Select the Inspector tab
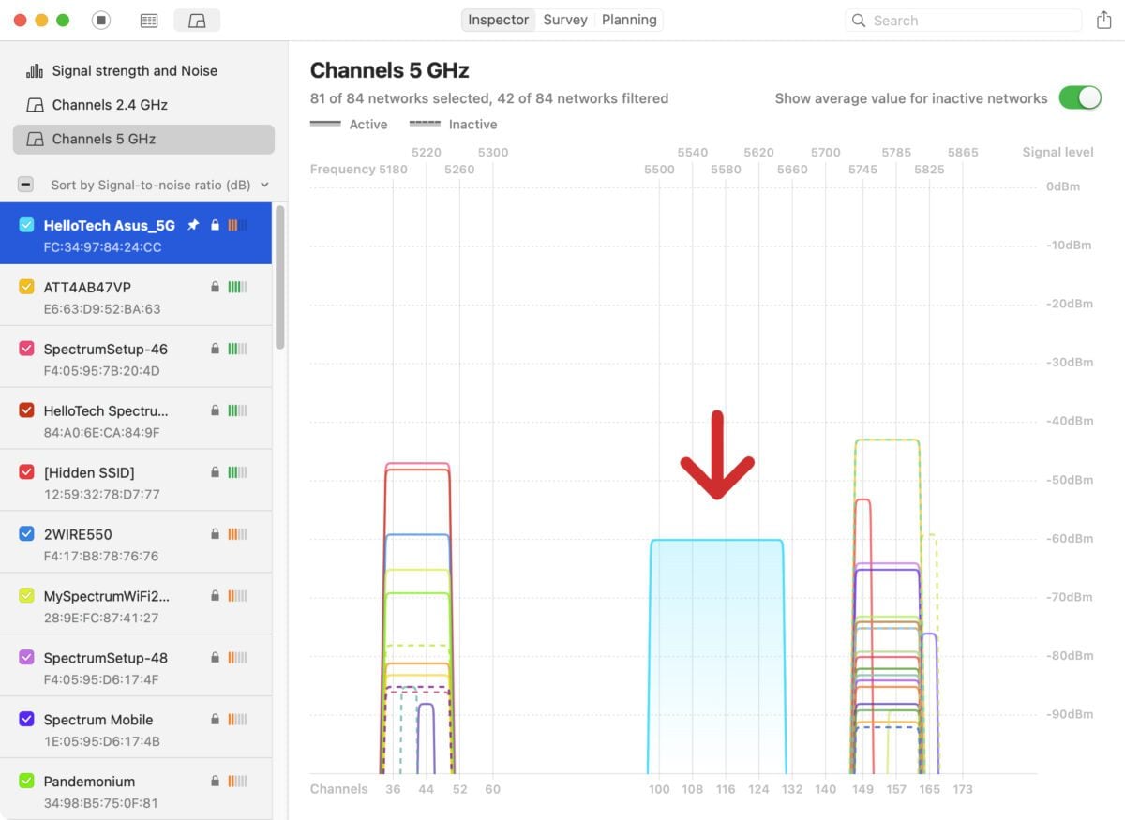The height and width of the screenshot is (820, 1125). pyautogui.click(x=498, y=19)
